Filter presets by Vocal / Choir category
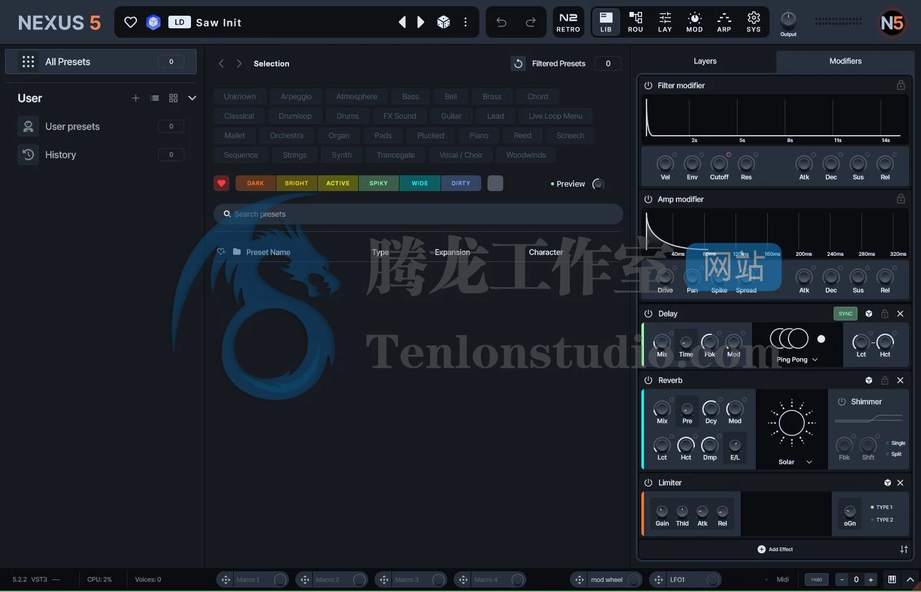Viewport: 921px width, 592px height. [x=460, y=155]
